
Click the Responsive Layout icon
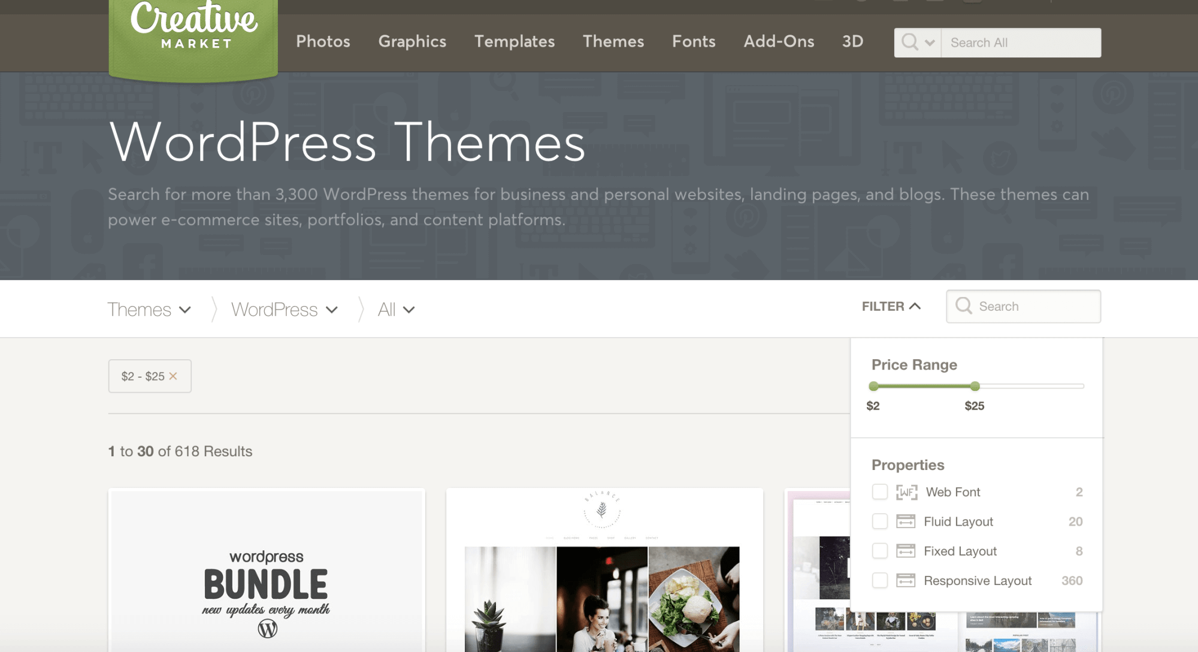(906, 580)
